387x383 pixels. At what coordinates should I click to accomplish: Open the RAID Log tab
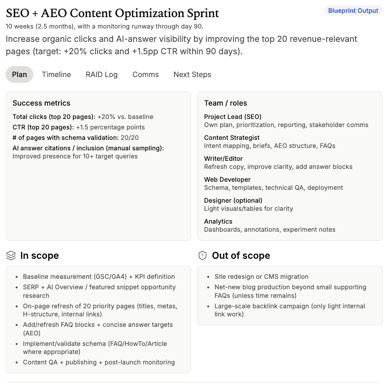tap(101, 74)
